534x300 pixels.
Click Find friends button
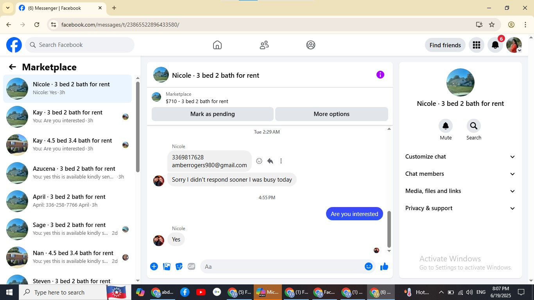click(445, 45)
